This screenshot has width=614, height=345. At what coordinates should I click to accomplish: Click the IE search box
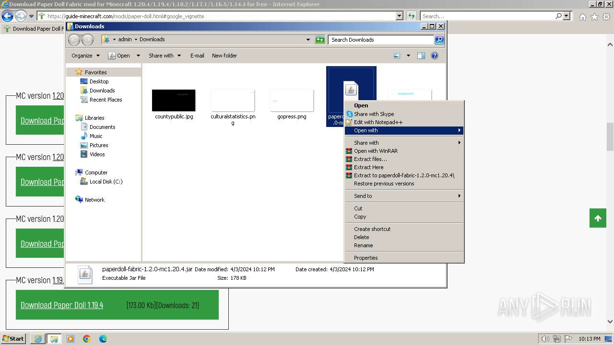click(x=487, y=16)
